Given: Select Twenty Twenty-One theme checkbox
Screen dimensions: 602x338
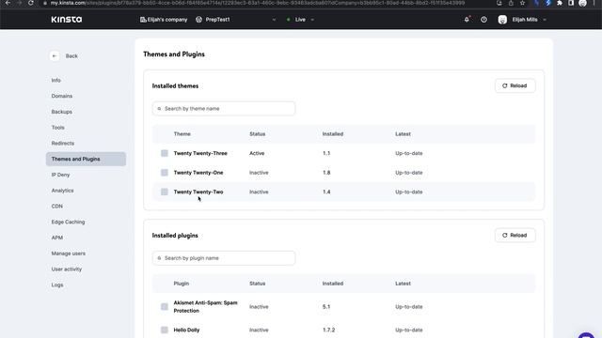Looking at the screenshot, I should point(165,173).
